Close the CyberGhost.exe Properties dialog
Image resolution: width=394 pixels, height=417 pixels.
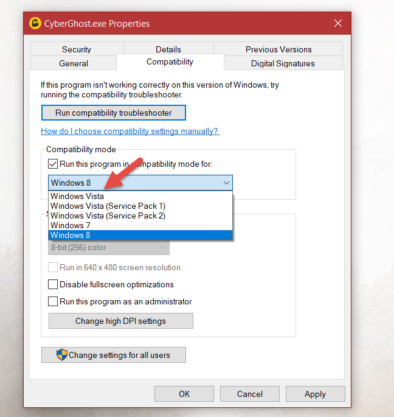pyautogui.click(x=338, y=23)
